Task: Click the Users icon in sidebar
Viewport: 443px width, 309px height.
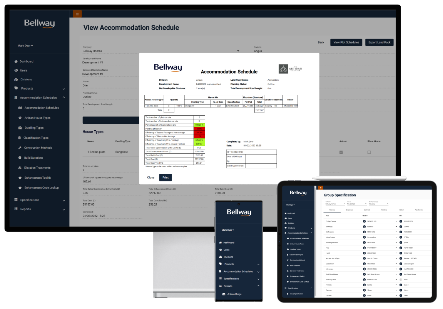Action: coord(15,70)
